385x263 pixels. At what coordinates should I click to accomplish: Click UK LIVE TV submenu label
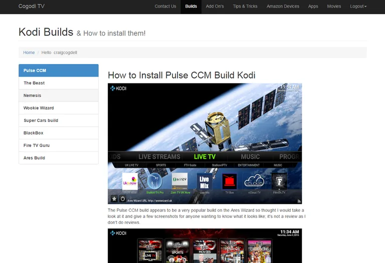coord(132,165)
